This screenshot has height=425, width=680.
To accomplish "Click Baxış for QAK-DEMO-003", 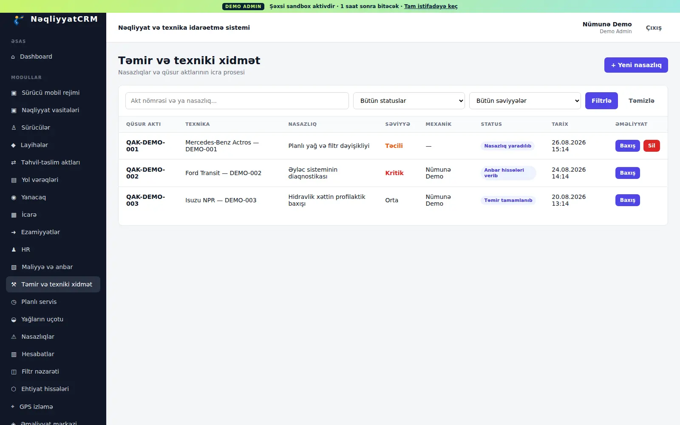I will pos(628,200).
